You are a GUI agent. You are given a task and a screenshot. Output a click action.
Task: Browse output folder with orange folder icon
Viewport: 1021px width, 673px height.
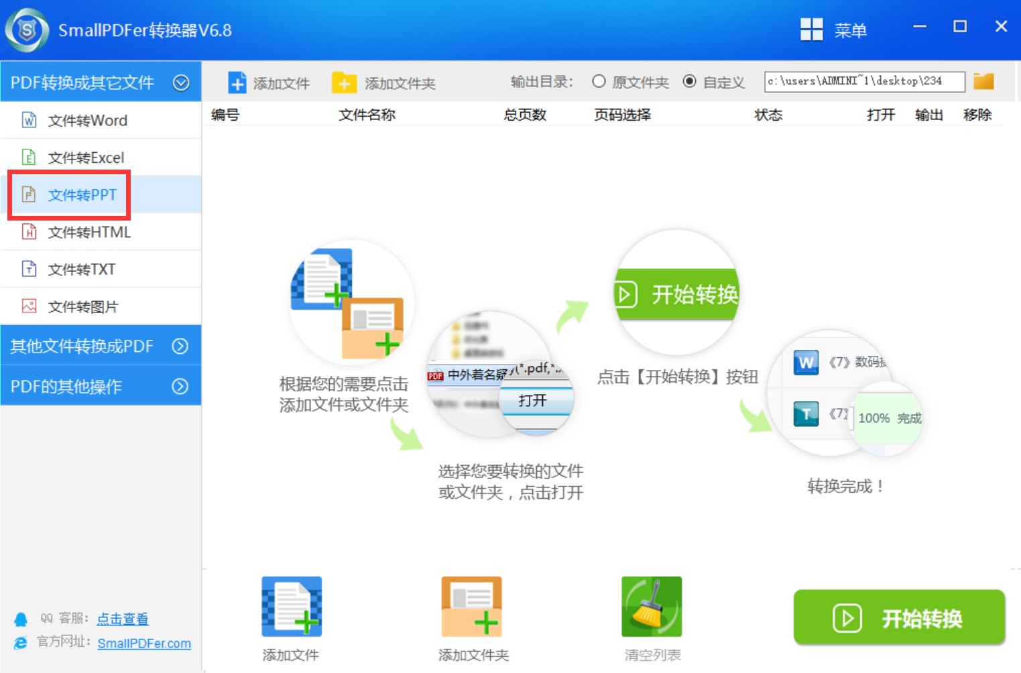(983, 81)
